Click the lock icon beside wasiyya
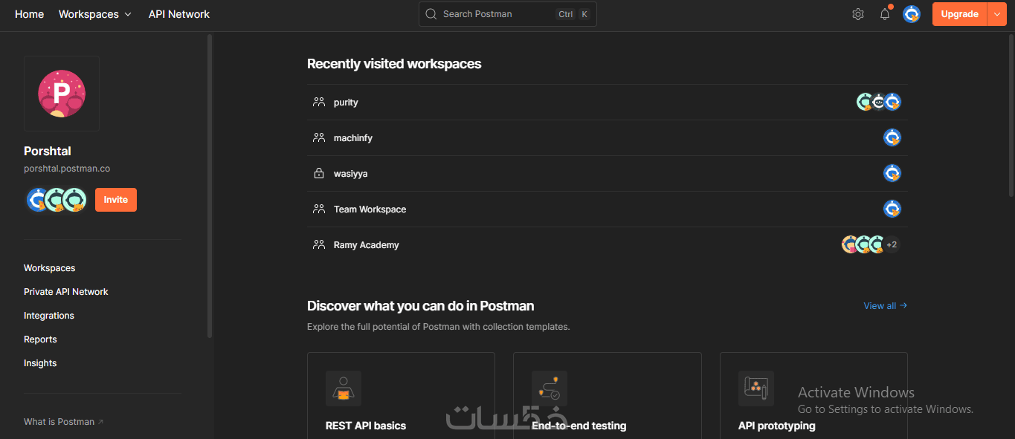The image size is (1015, 439). pyautogui.click(x=319, y=174)
